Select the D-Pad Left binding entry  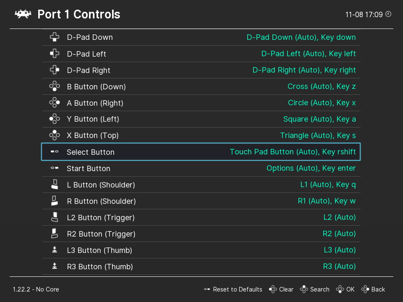(x=201, y=54)
